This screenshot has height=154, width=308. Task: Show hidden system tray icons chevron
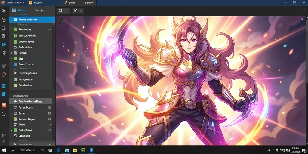269,150
